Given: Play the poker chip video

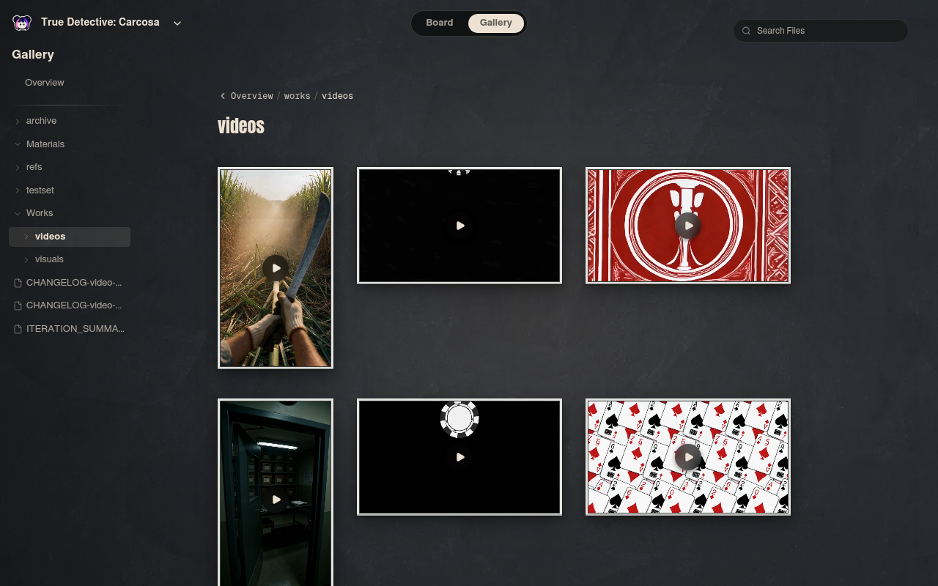Looking at the screenshot, I should point(459,457).
